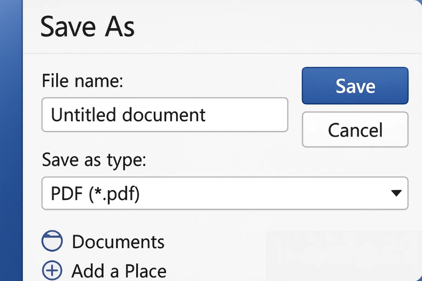Click the plus icon for Add a Place
The width and height of the screenshot is (422, 281).
(x=52, y=270)
